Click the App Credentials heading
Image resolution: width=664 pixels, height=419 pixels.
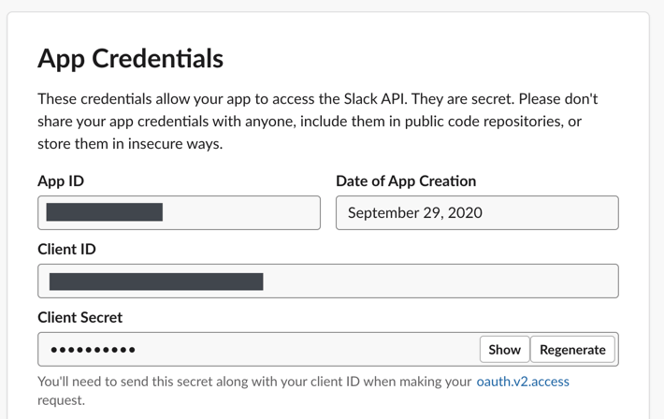click(130, 58)
